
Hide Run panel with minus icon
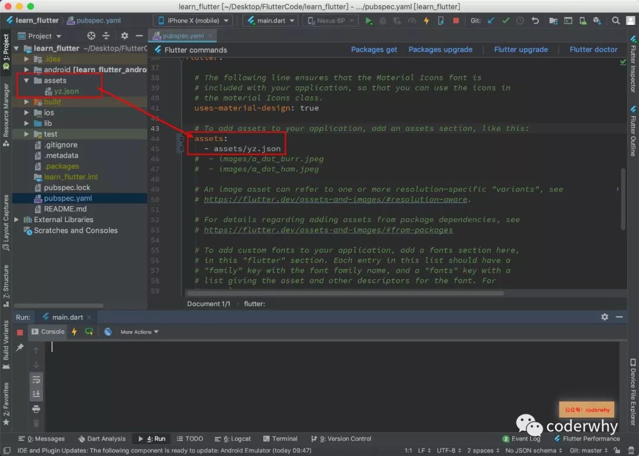pyautogui.click(x=619, y=317)
